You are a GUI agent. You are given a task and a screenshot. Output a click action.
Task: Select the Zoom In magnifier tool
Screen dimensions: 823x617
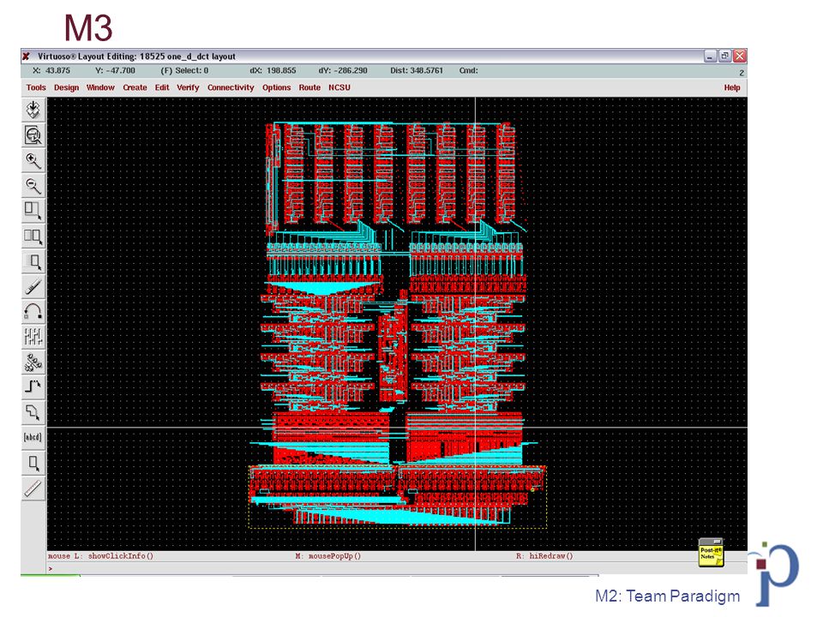tap(33, 160)
